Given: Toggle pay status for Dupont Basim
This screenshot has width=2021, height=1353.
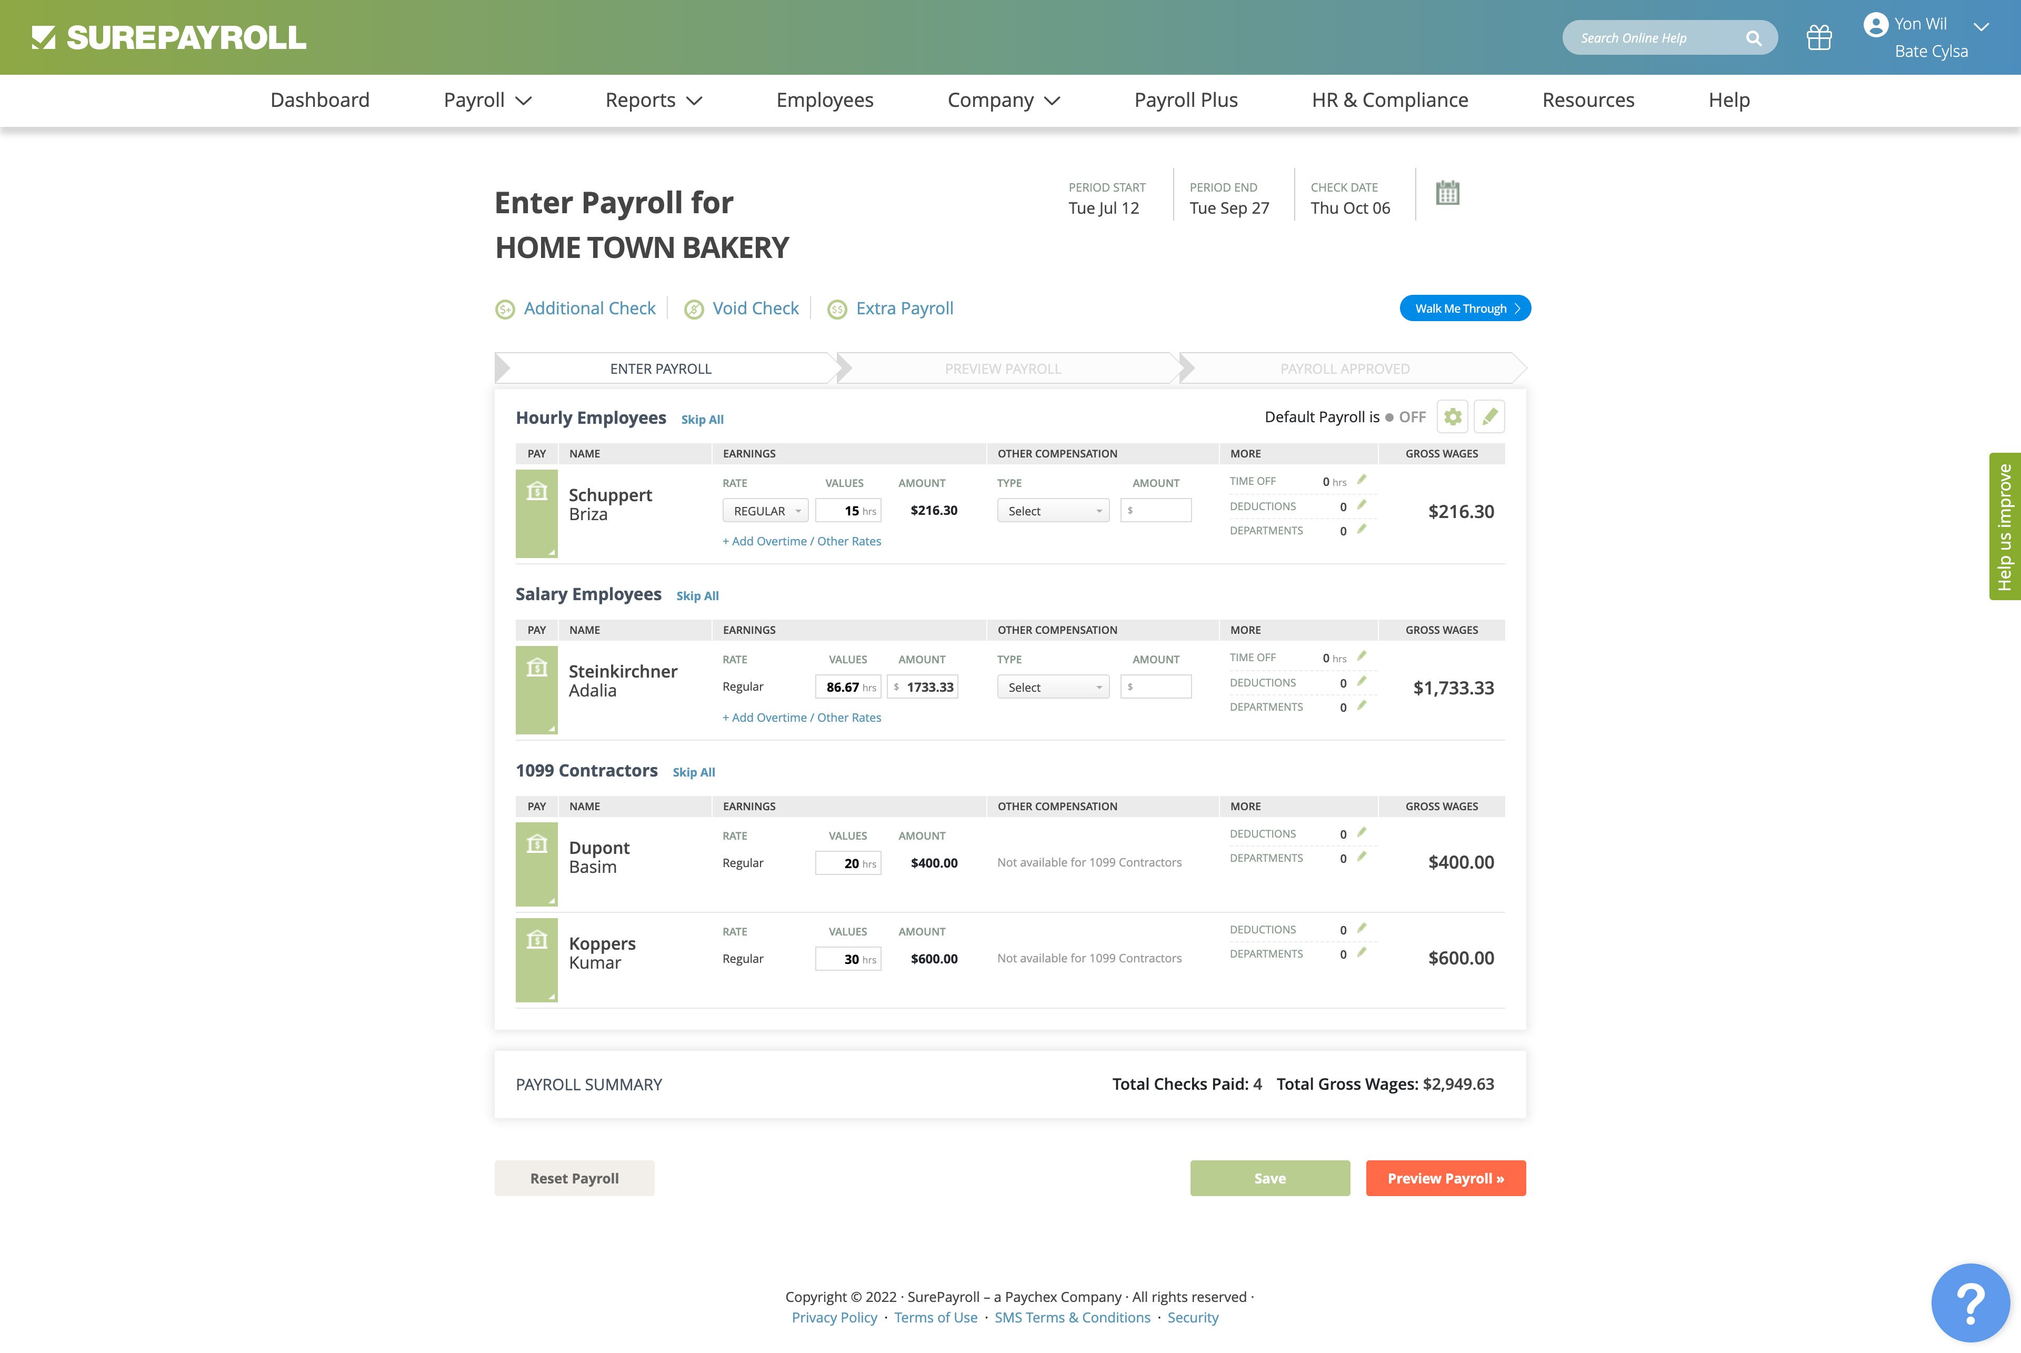Looking at the screenshot, I should 536,864.
